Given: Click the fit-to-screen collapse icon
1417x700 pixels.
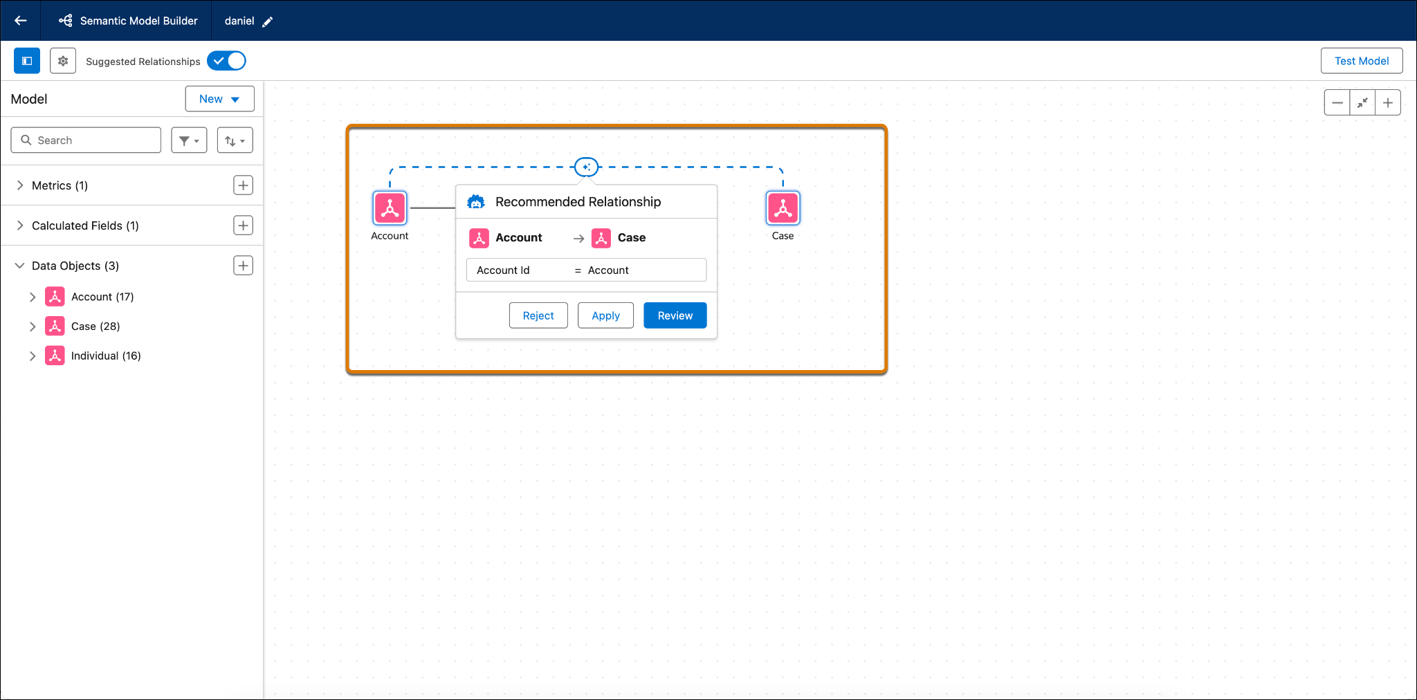Looking at the screenshot, I should pos(1362,102).
